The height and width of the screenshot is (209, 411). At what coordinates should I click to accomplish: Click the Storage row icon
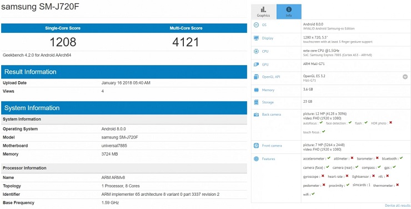[257, 102]
